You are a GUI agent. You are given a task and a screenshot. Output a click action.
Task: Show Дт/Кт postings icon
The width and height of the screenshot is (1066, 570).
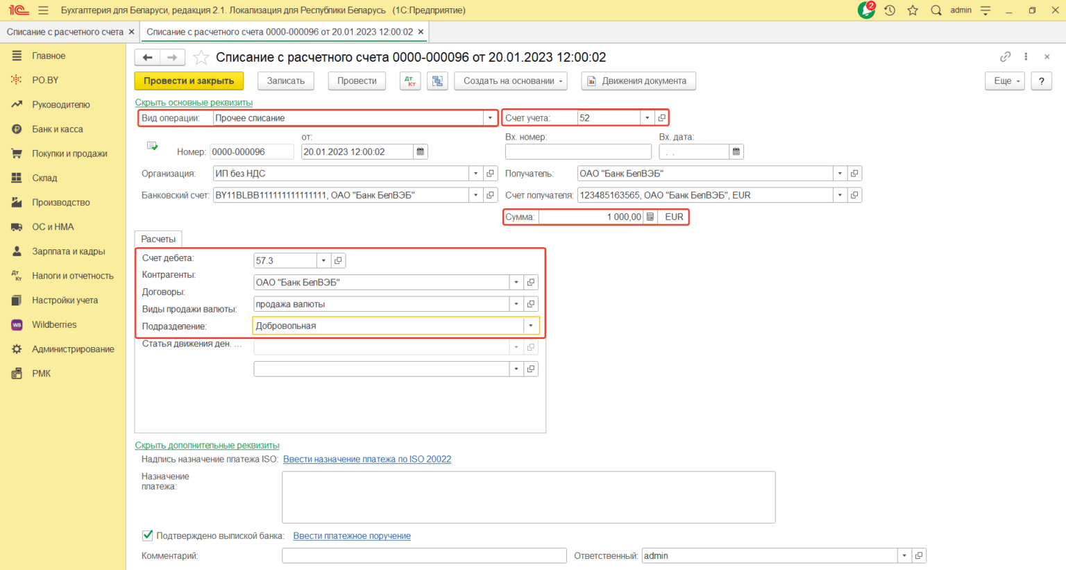coord(410,81)
